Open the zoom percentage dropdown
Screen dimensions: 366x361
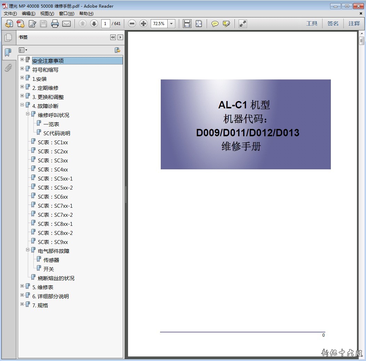(x=171, y=24)
